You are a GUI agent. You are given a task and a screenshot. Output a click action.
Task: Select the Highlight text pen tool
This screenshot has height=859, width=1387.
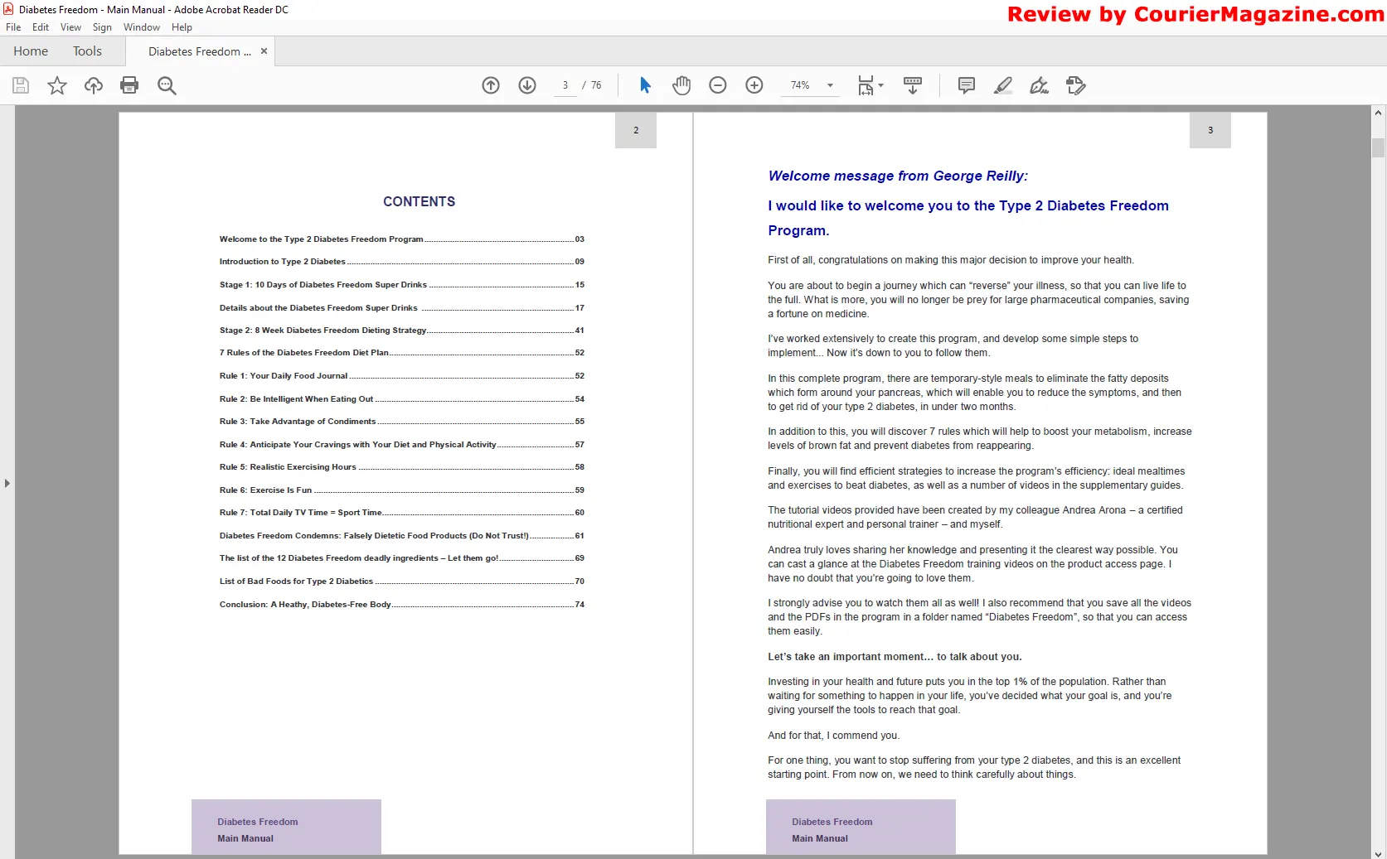[x=1003, y=85]
